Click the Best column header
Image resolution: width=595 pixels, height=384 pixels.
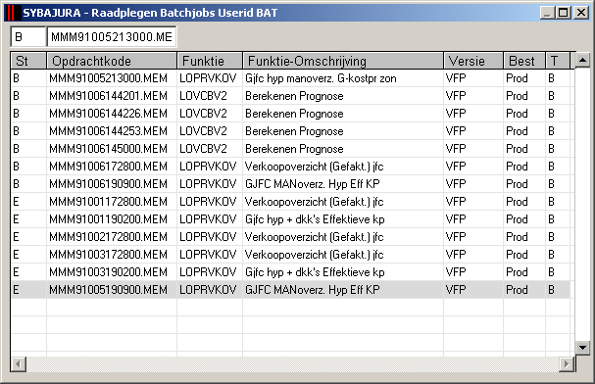click(x=524, y=61)
